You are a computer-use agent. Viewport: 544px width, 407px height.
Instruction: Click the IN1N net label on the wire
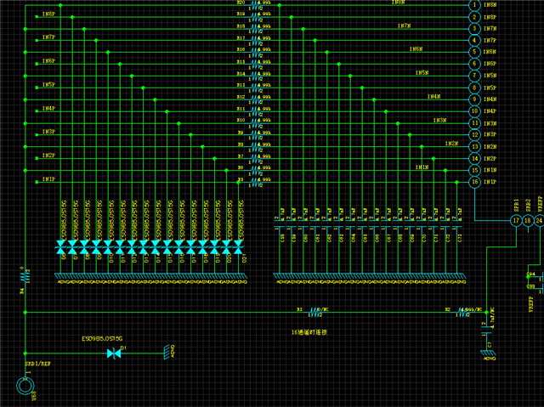click(422, 167)
